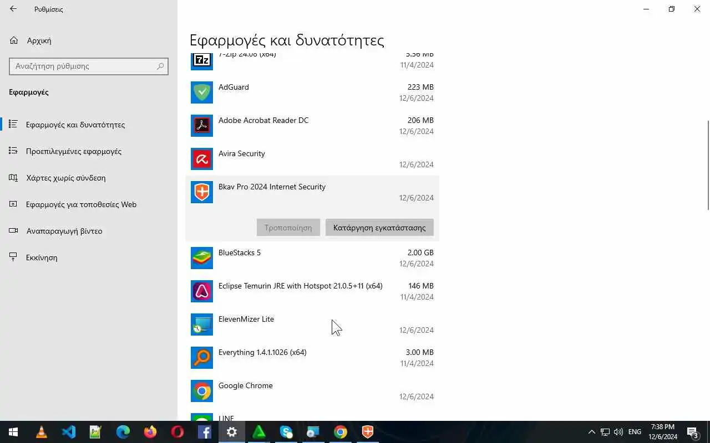Click the volume speaker tray icon

coord(618,432)
